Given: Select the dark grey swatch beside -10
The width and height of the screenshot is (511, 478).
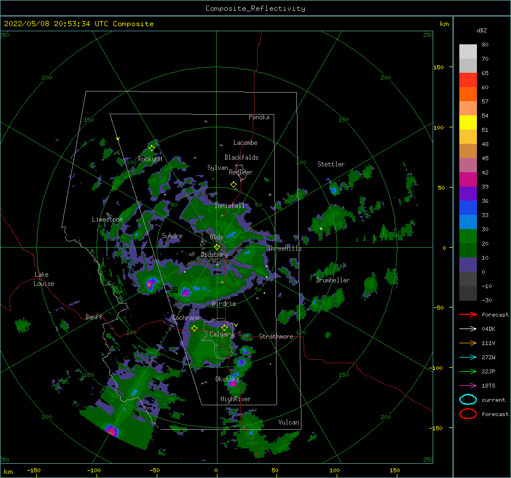Looking at the screenshot, I should point(468,293).
